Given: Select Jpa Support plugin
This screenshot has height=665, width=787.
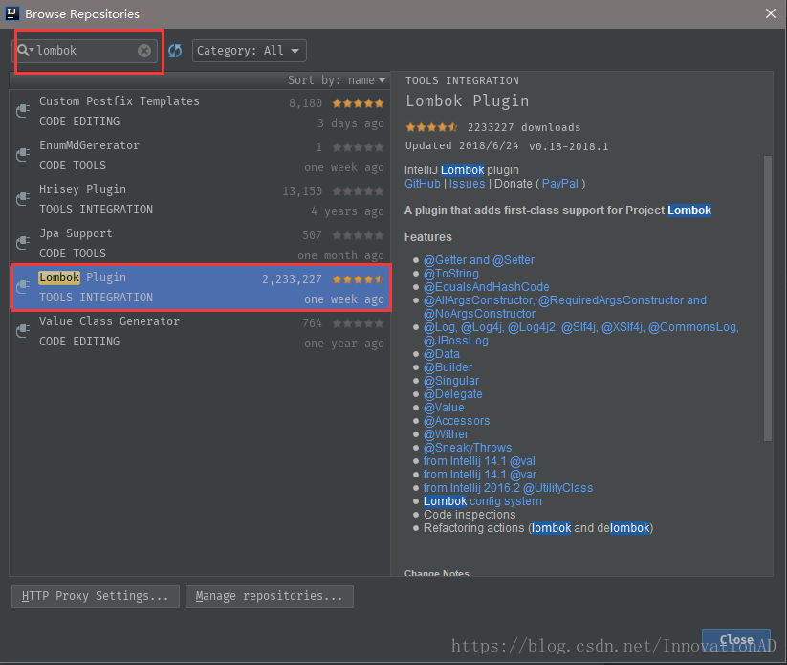Looking at the screenshot, I should 200,244.
